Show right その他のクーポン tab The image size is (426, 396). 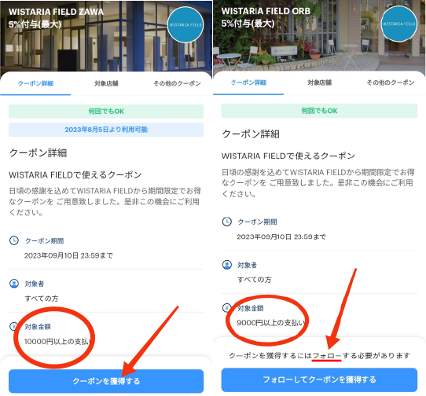pyautogui.click(x=391, y=82)
